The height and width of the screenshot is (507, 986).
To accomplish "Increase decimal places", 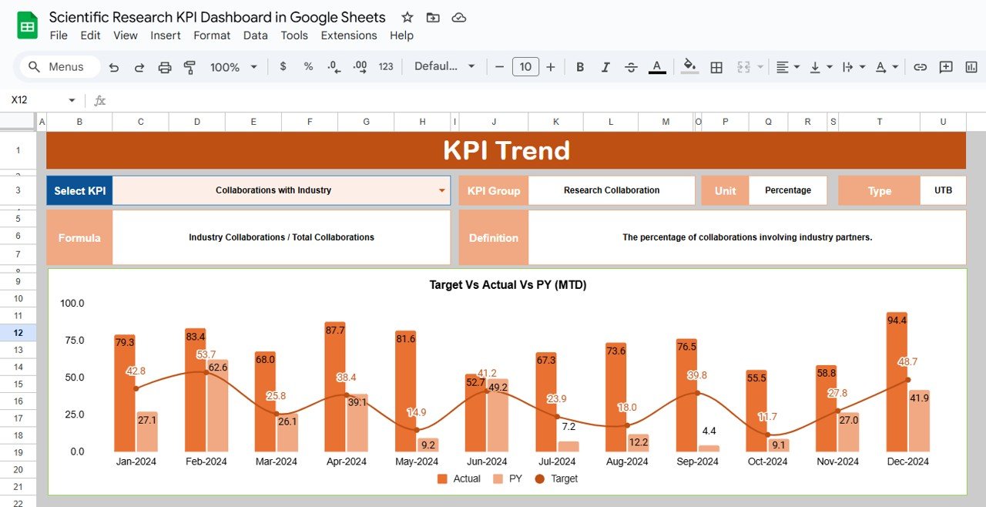I will pos(359,67).
